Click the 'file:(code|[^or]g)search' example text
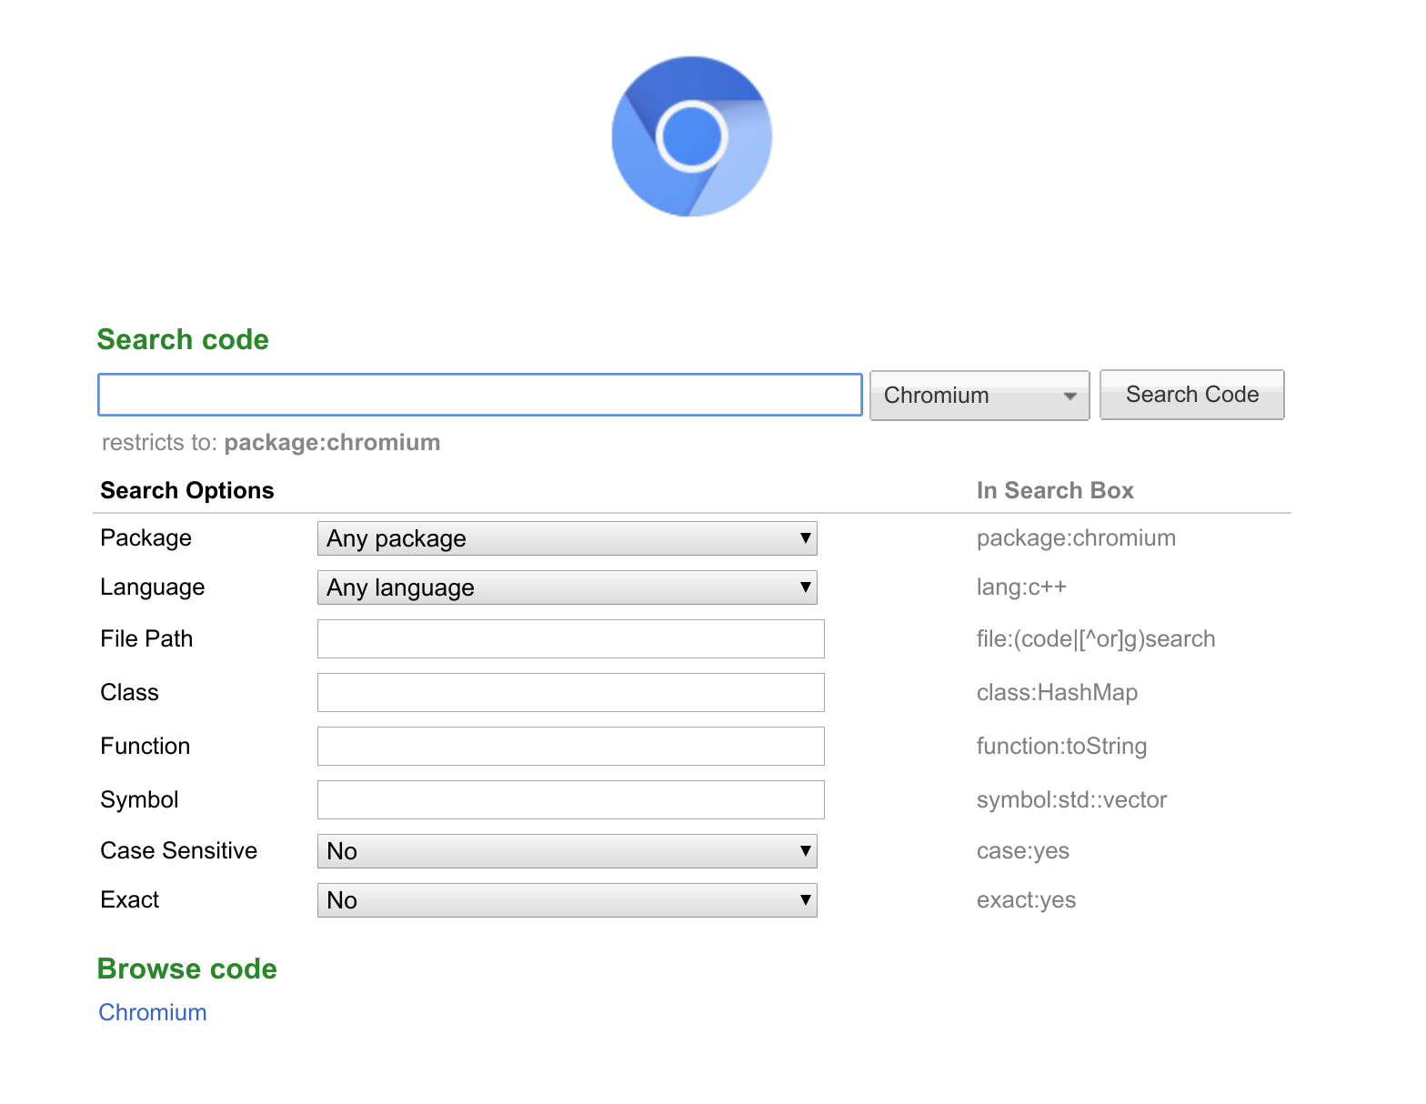The image size is (1426, 1104). coord(1096,639)
